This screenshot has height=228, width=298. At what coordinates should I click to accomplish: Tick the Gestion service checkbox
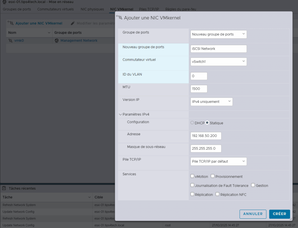click(x=253, y=185)
